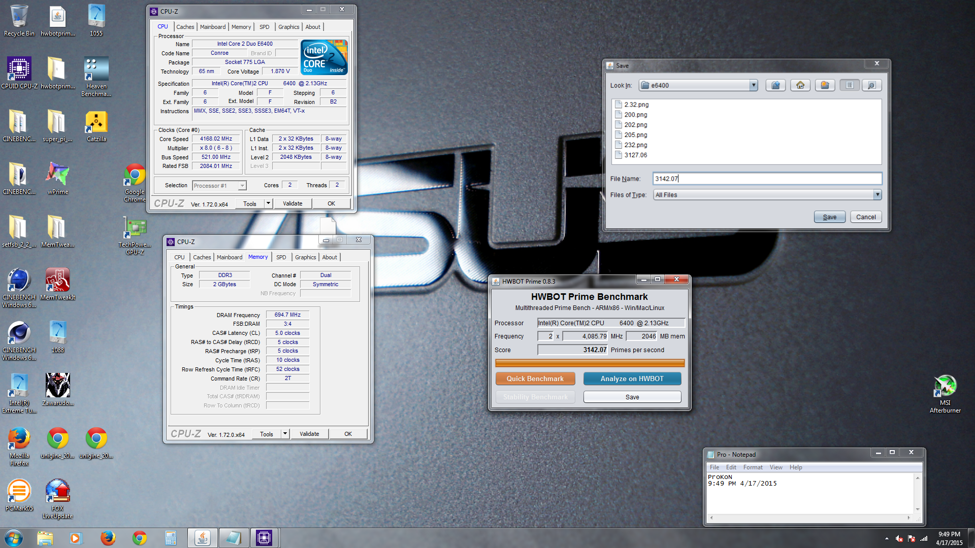Open the Graphics tab in upper CPU-Z
Viewport: 975px width, 548px height.
click(x=288, y=27)
